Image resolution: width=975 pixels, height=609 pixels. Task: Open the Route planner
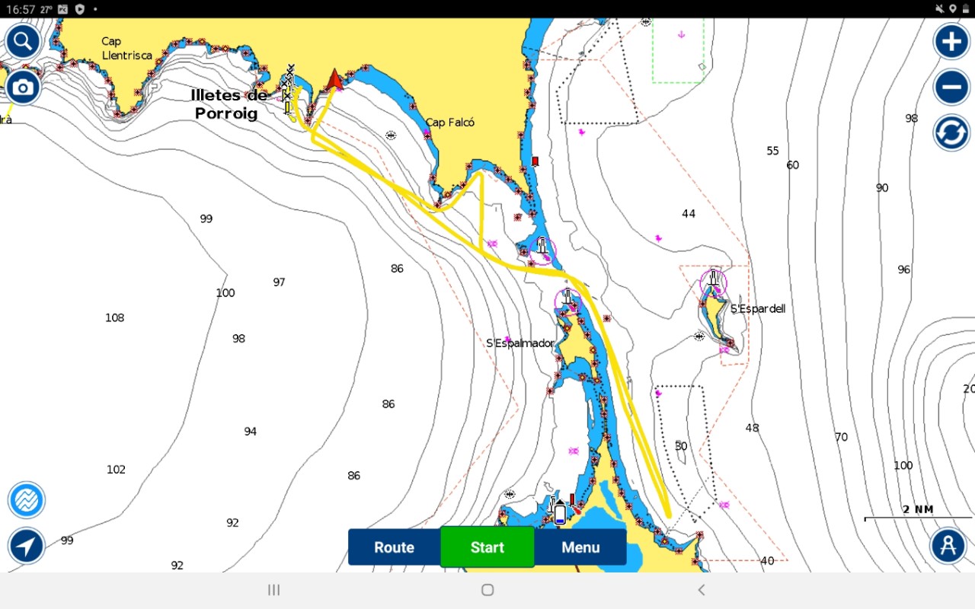(x=394, y=547)
